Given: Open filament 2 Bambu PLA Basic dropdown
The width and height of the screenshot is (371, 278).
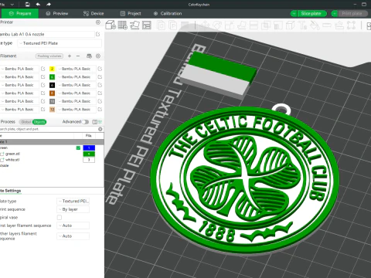Looking at the screenshot, I should tap(76, 69).
